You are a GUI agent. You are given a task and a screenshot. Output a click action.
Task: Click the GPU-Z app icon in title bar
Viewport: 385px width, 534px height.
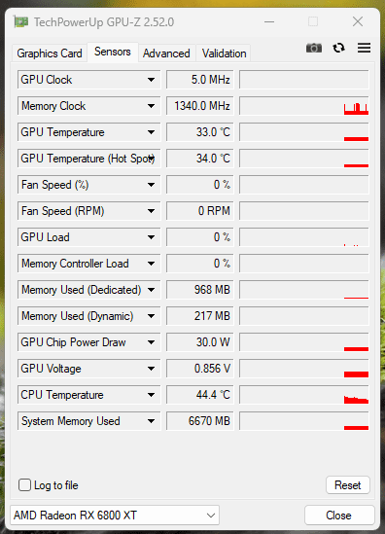pos(20,22)
